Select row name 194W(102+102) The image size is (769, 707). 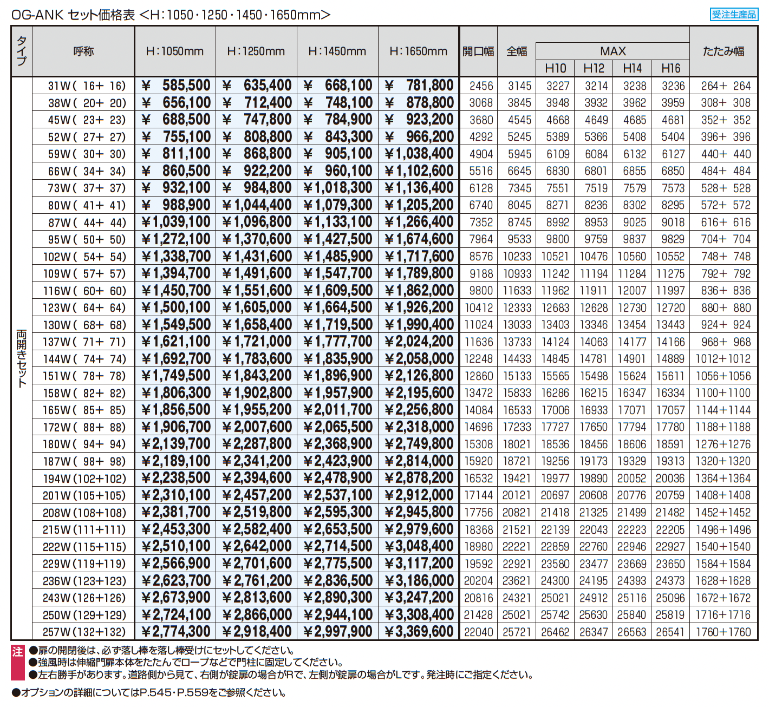click(84, 479)
